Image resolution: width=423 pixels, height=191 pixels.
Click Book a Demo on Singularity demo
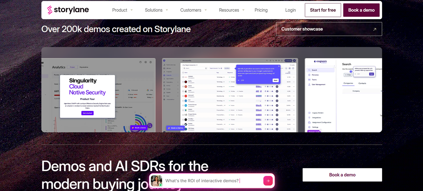(x=139, y=128)
